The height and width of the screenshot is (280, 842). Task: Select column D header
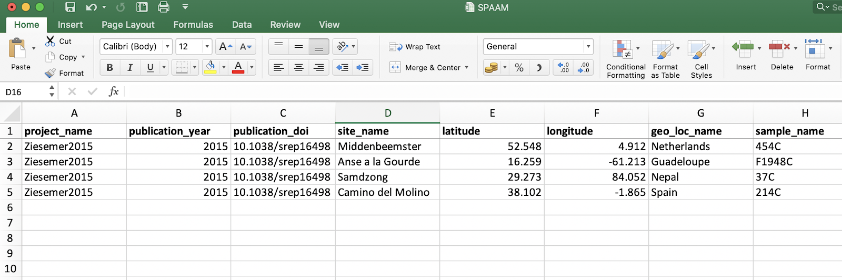(x=387, y=113)
